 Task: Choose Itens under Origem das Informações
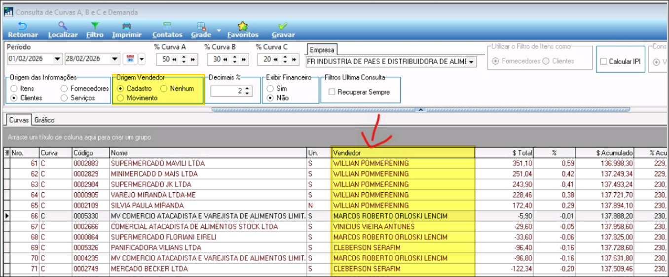14,89
